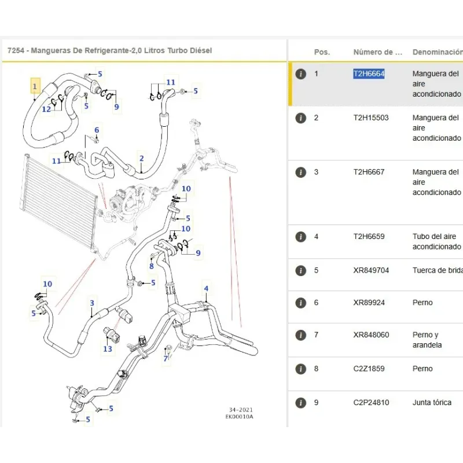Click callout 6 bolt in diagram
This screenshot has height=463, width=463.
point(97,130)
